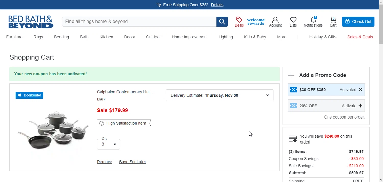
Task: Click the Check Out button
Action: [358, 22]
